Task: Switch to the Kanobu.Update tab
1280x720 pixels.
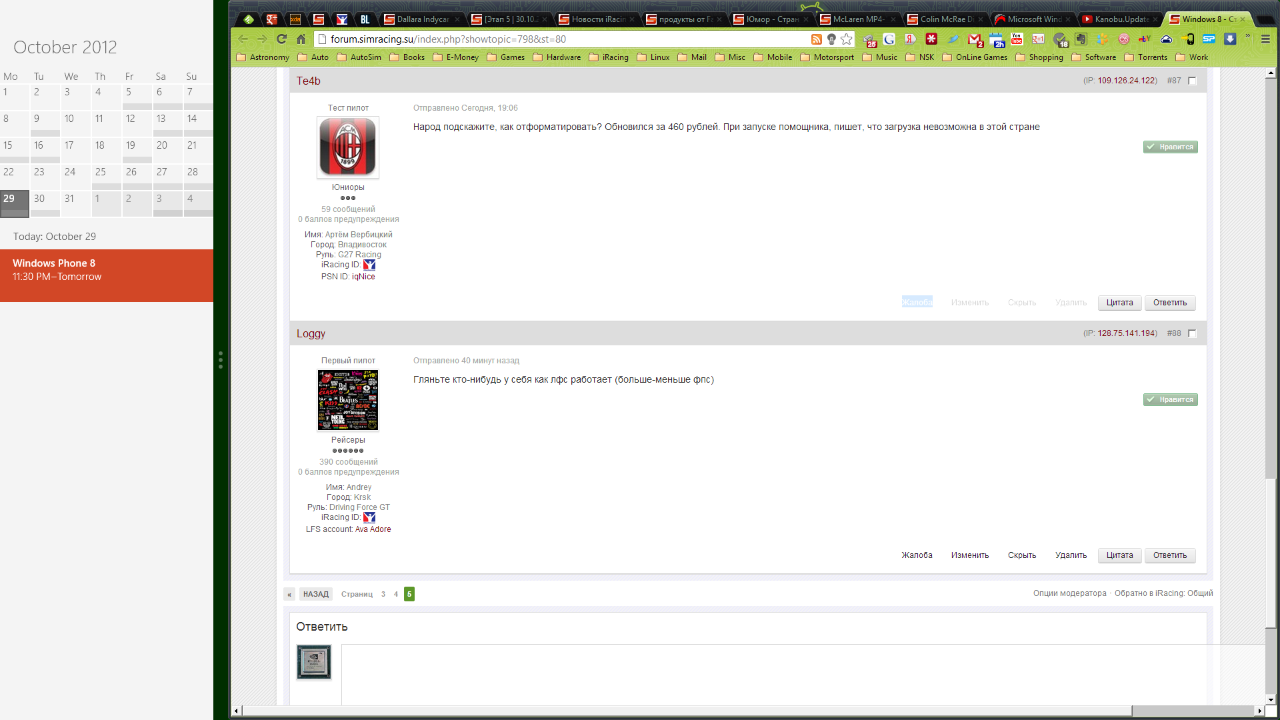Action: 1120,19
